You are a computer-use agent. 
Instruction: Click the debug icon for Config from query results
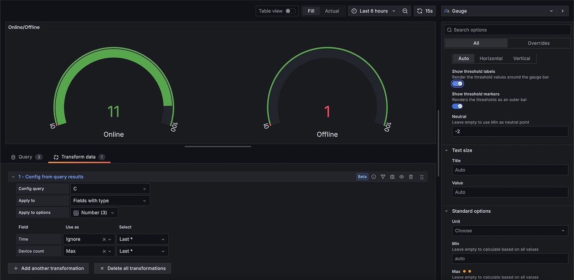click(392, 177)
